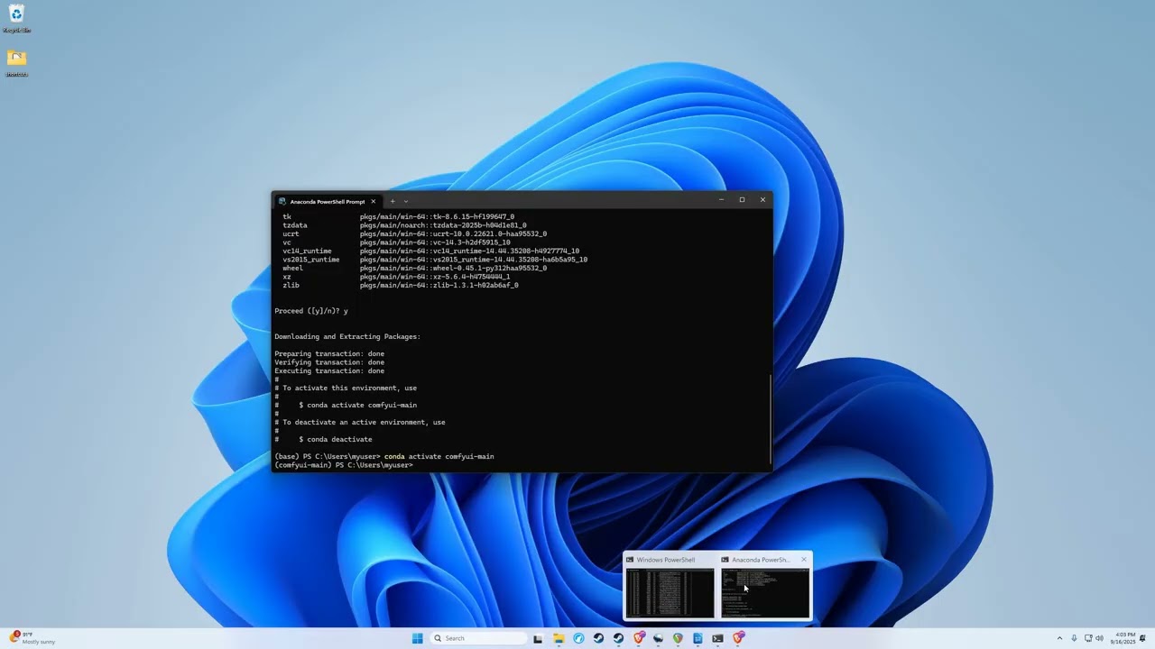This screenshot has height=649, width=1155.
Task: Click the 'zlib' package row
Action: (x=400, y=286)
